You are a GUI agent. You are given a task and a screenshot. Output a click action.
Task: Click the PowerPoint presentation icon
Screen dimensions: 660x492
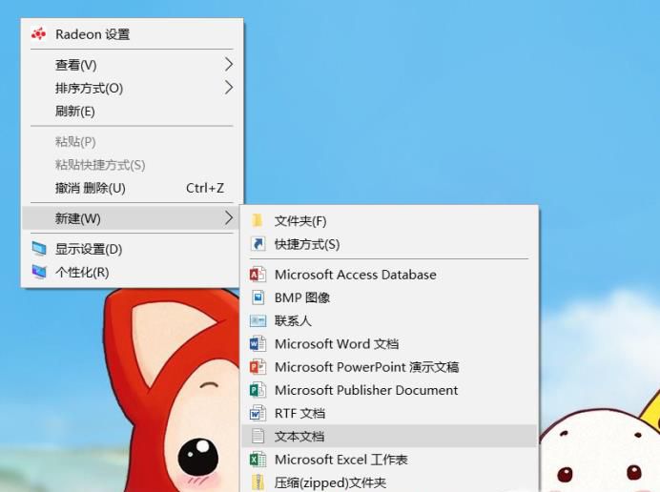258,367
